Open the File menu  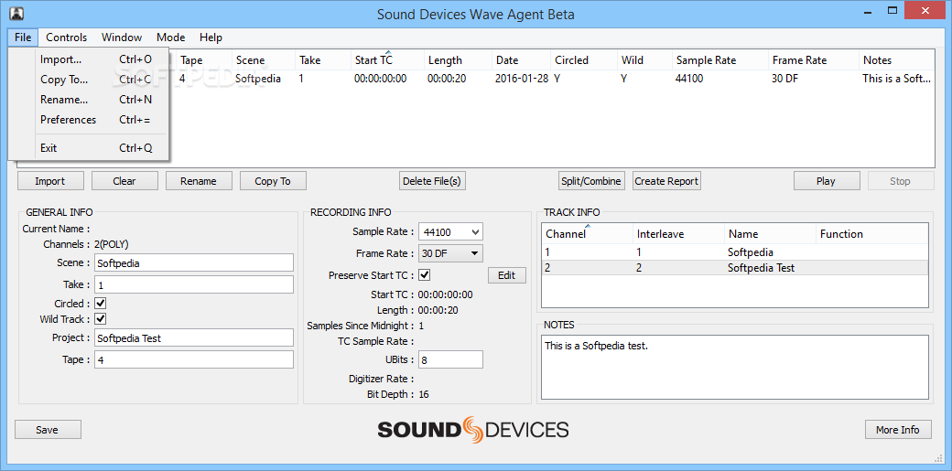23,37
